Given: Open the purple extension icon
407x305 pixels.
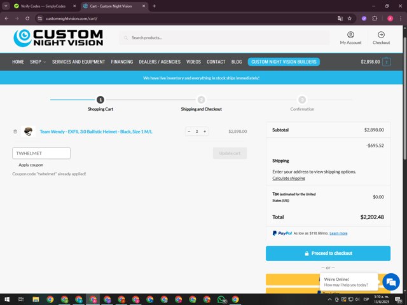Looking at the screenshot, I should click(364, 18).
